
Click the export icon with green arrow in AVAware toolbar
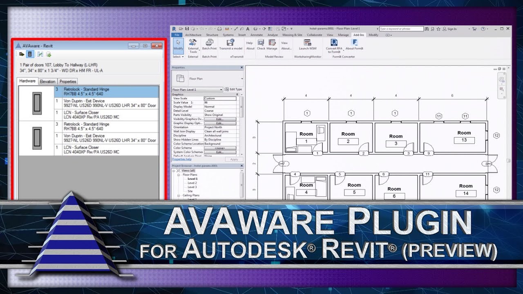coord(49,54)
